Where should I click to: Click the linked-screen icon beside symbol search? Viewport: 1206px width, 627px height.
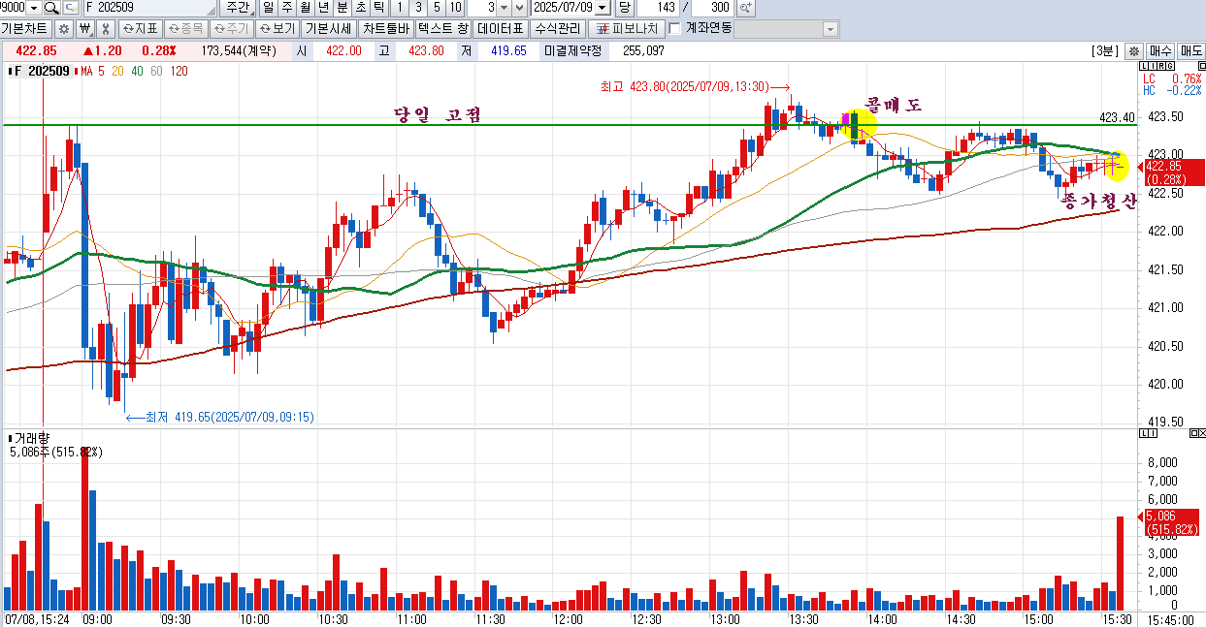pyautogui.click(x=71, y=8)
